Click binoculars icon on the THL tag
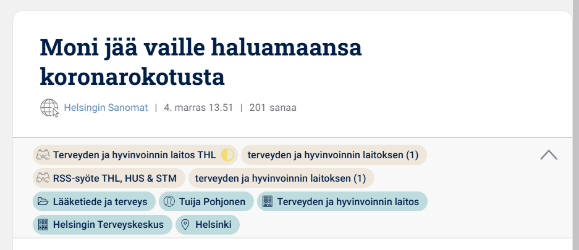Image resolution: width=579 pixels, height=250 pixels. point(43,155)
